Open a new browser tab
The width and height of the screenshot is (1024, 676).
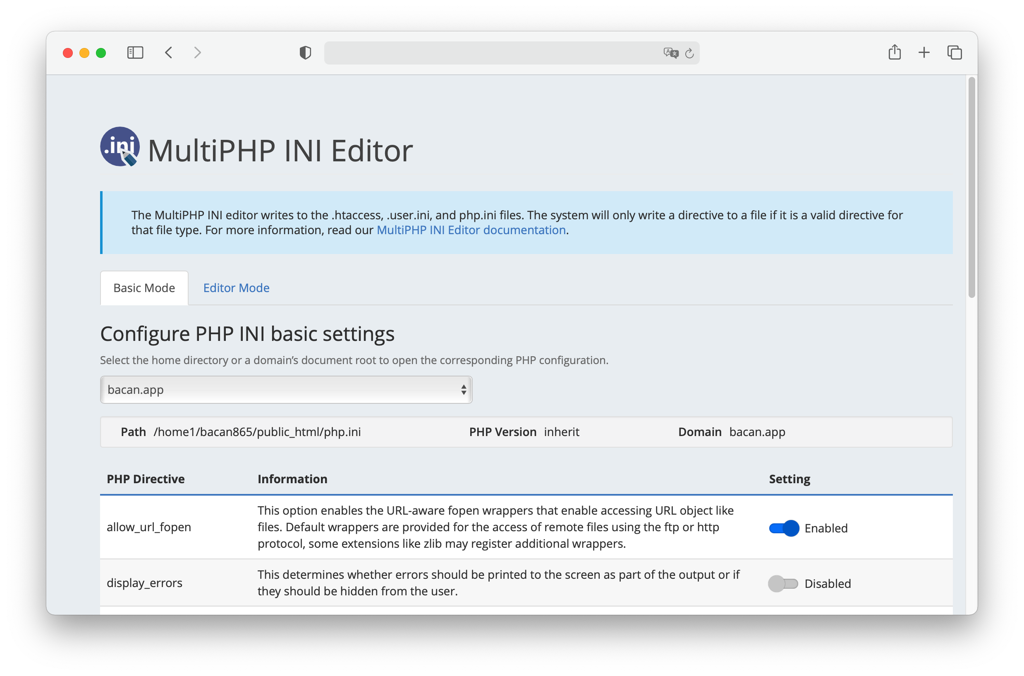924,53
